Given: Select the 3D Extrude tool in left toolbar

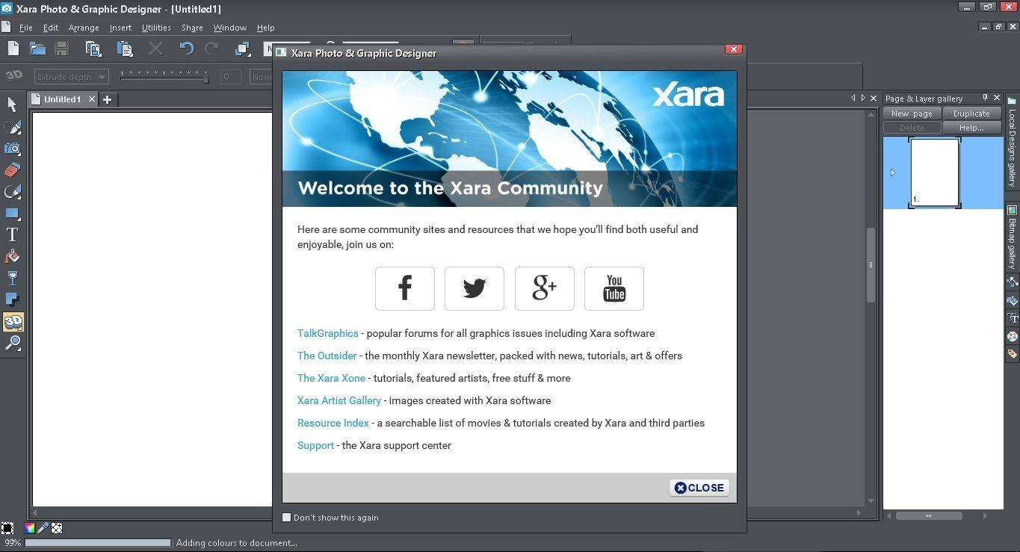Looking at the screenshot, I should pos(13,322).
